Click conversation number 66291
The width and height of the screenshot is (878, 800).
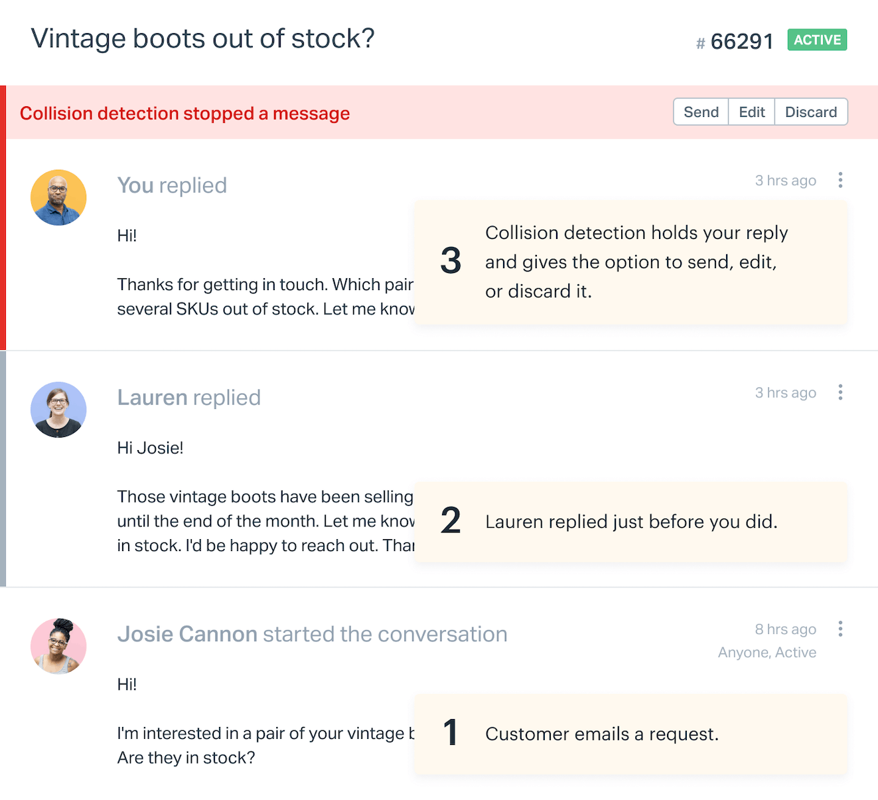click(x=735, y=42)
